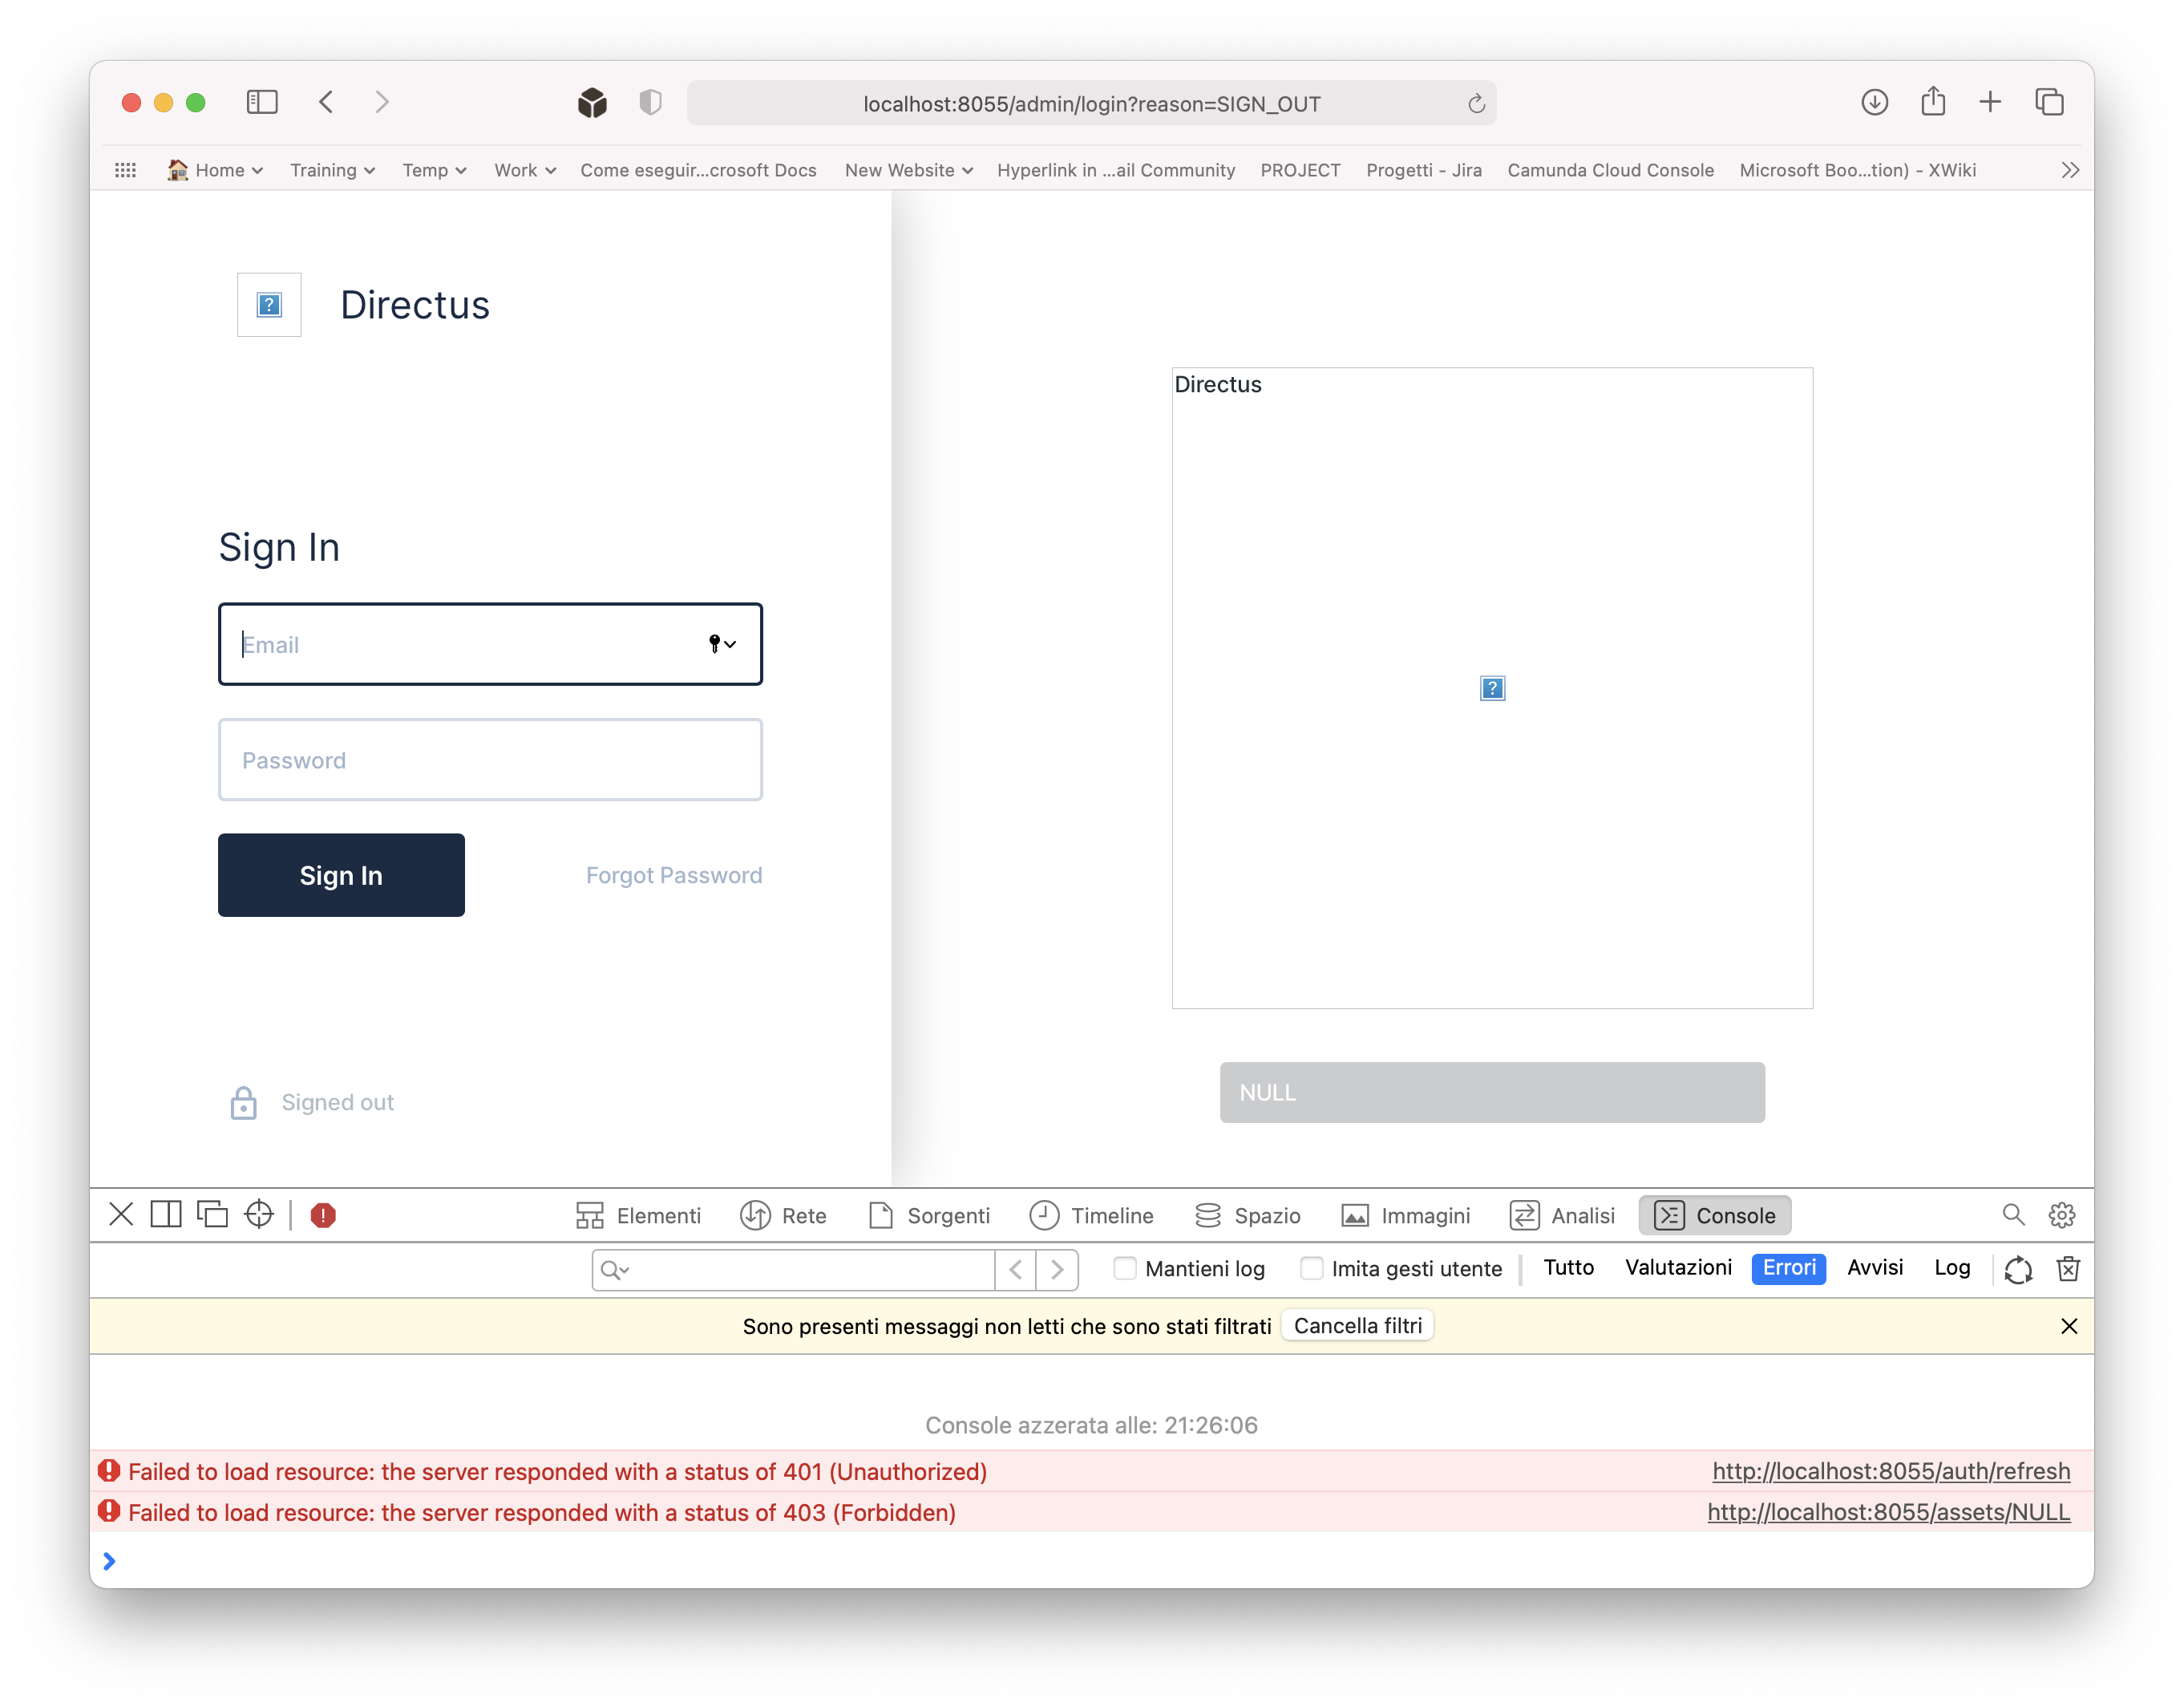
Task: Open the share sheet icon
Action: 1933,101
